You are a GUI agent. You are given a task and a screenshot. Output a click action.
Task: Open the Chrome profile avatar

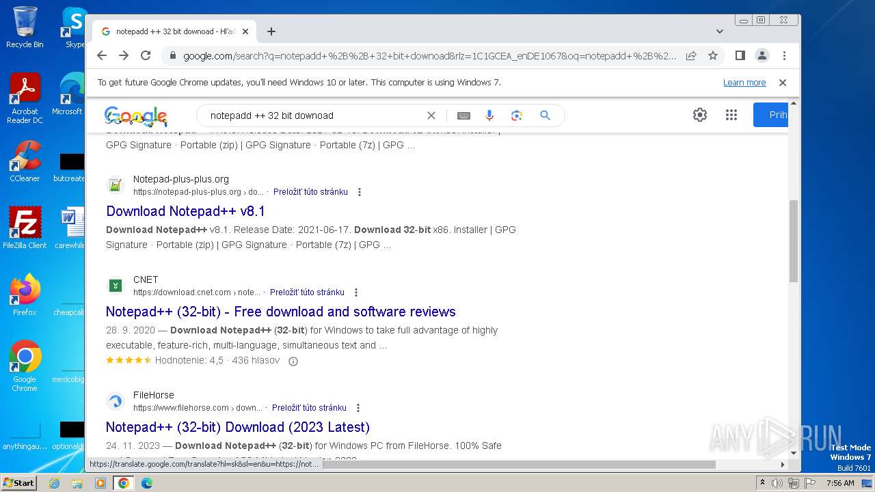pyautogui.click(x=762, y=55)
